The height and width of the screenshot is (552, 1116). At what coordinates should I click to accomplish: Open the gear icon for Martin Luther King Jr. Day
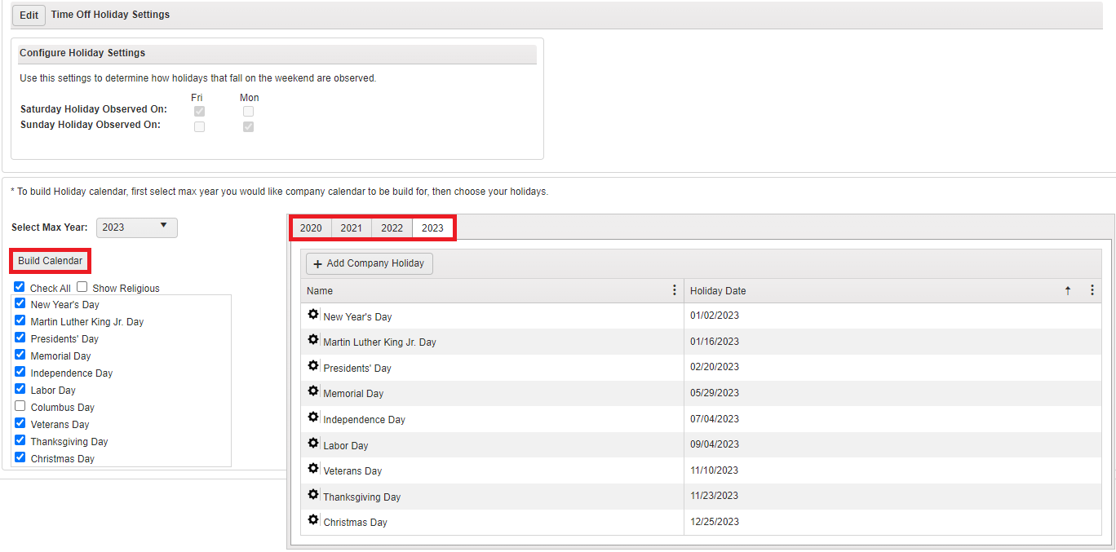pos(313,339)
